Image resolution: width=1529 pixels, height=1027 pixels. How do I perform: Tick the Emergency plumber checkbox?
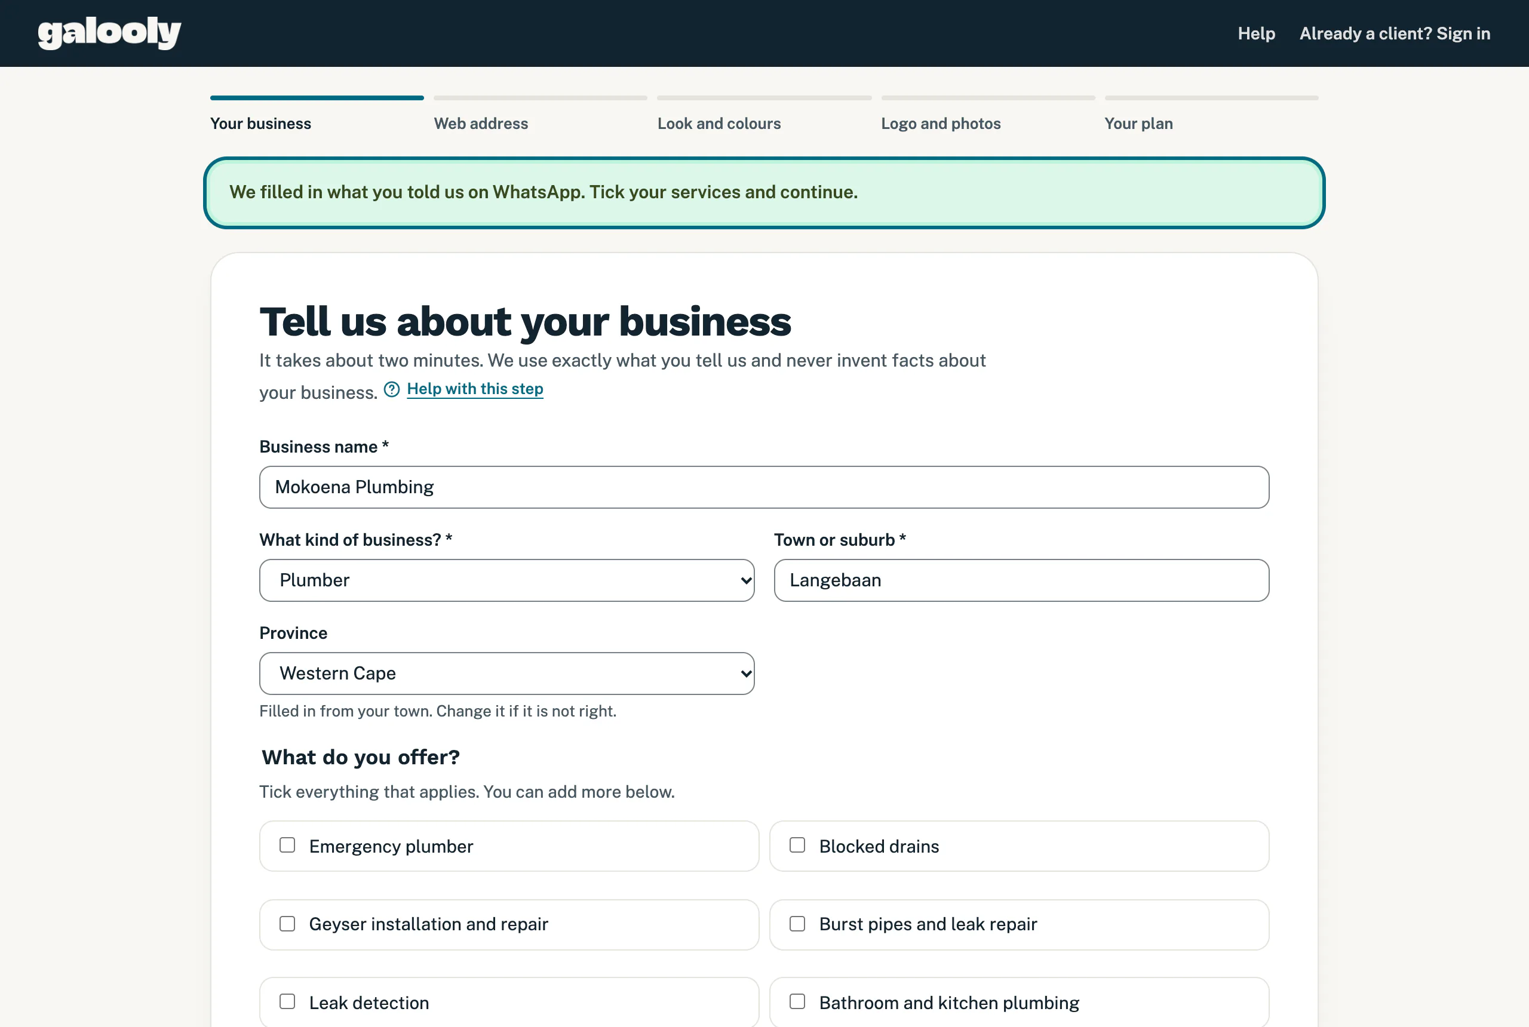coord(287,845)
